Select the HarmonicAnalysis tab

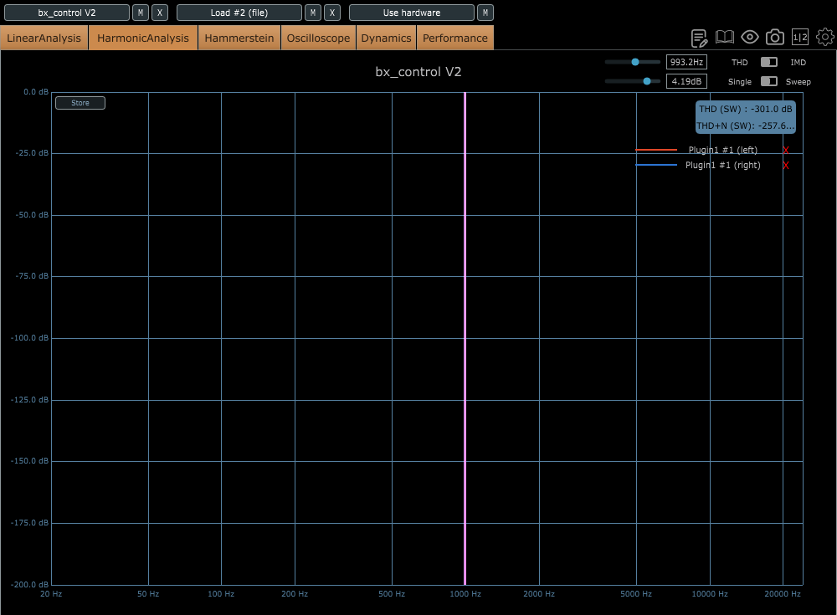[143, 38]
